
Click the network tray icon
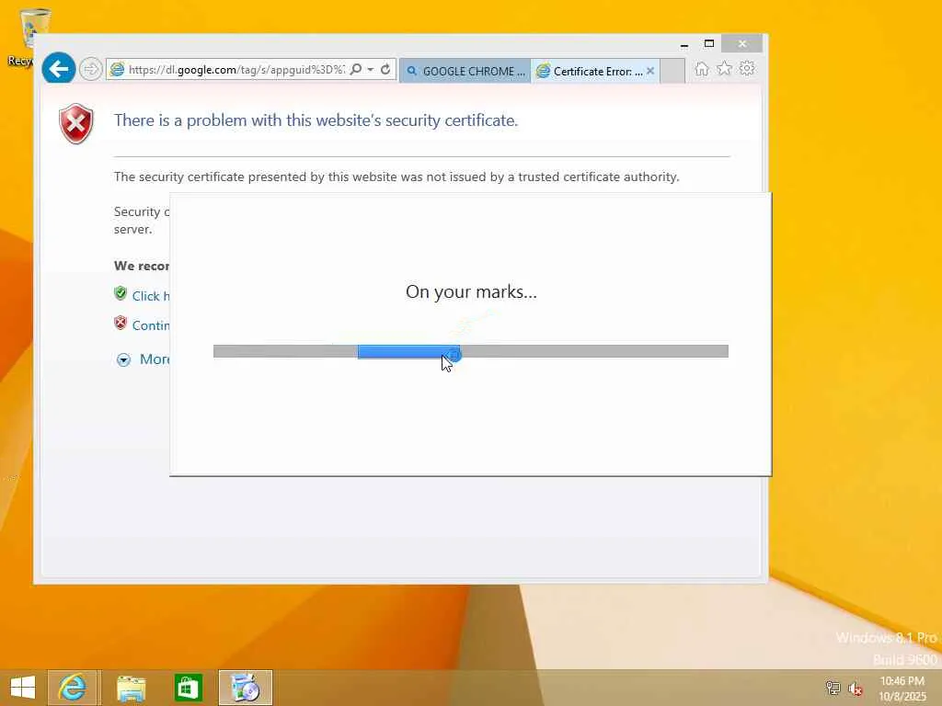tap(833, 688)
